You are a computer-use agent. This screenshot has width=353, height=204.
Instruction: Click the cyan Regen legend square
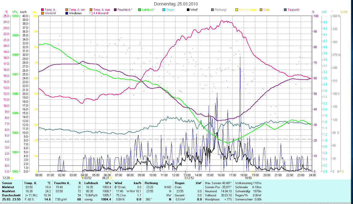coord(164,10)
